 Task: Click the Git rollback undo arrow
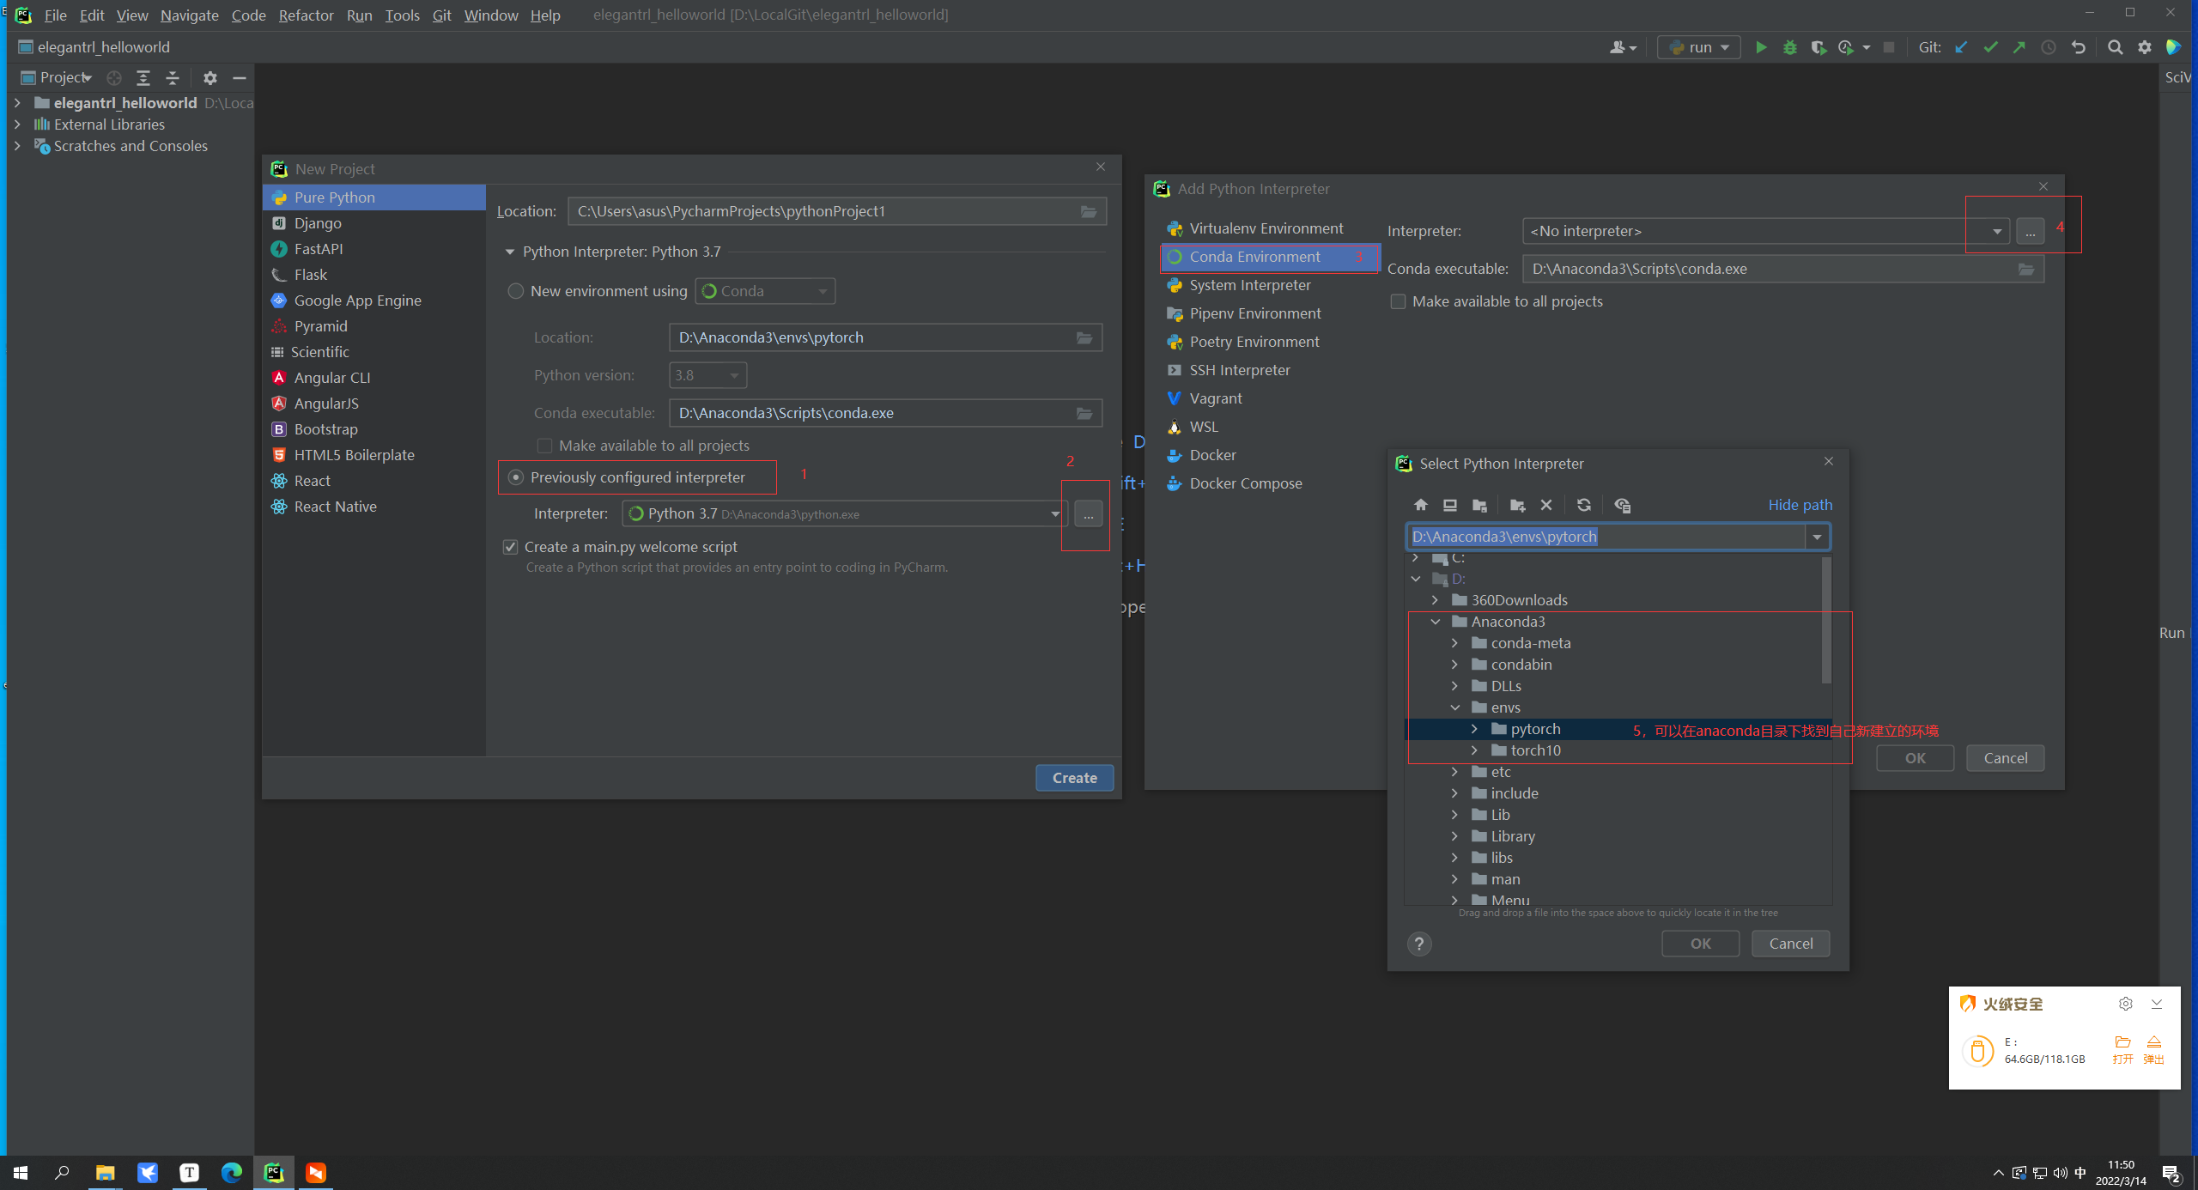click(x=2078, y=47)
